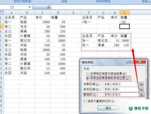Click into the 条件区域 input field
151x114 pixels.
pos(121,89)
